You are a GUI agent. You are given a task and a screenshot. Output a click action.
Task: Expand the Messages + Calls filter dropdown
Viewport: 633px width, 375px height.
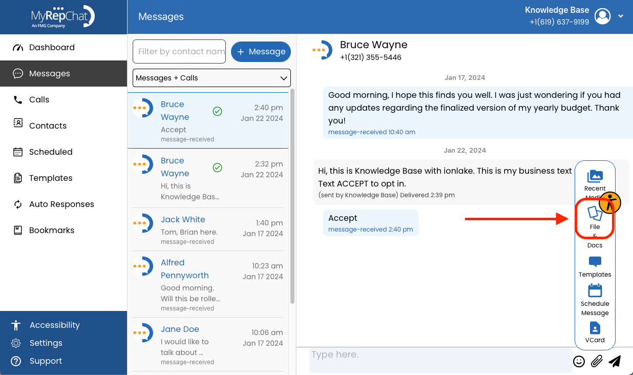pyautogui.click(x=212, y=78)
